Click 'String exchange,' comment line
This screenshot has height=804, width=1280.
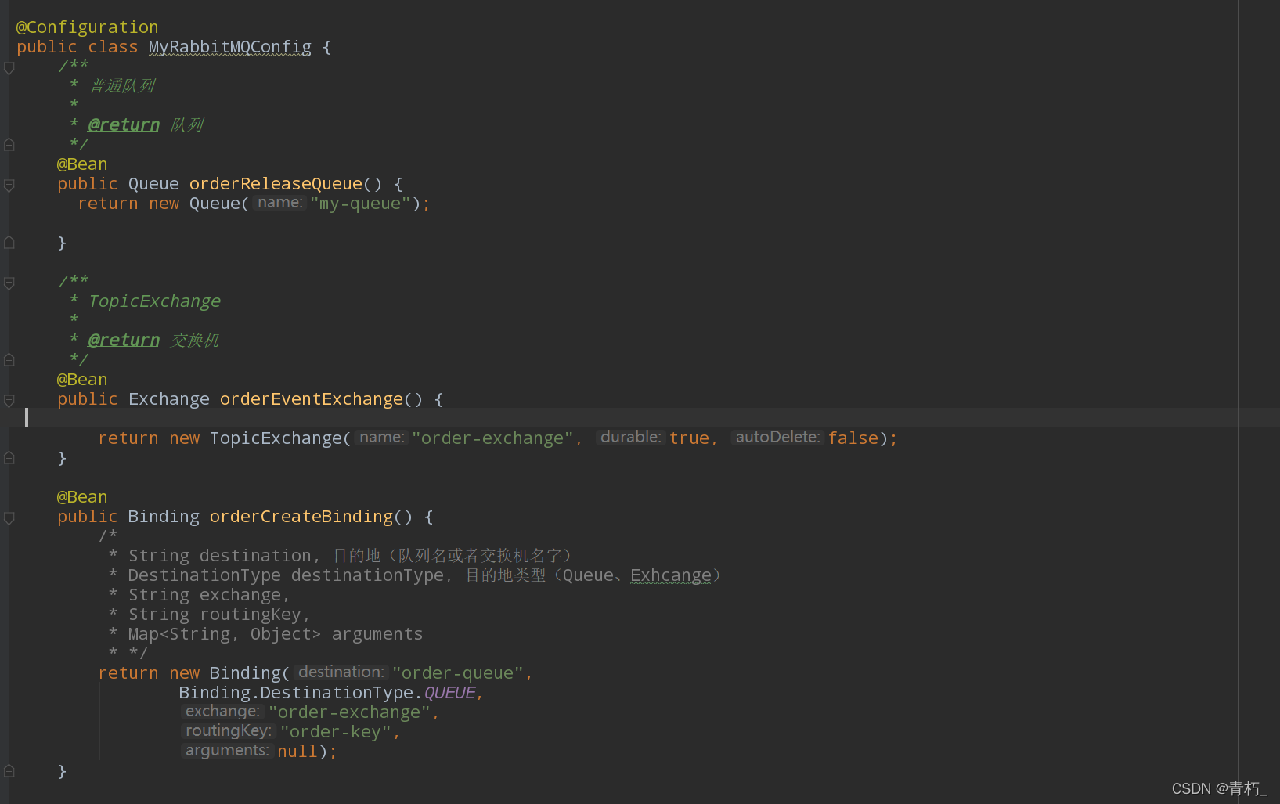(209, 595)
